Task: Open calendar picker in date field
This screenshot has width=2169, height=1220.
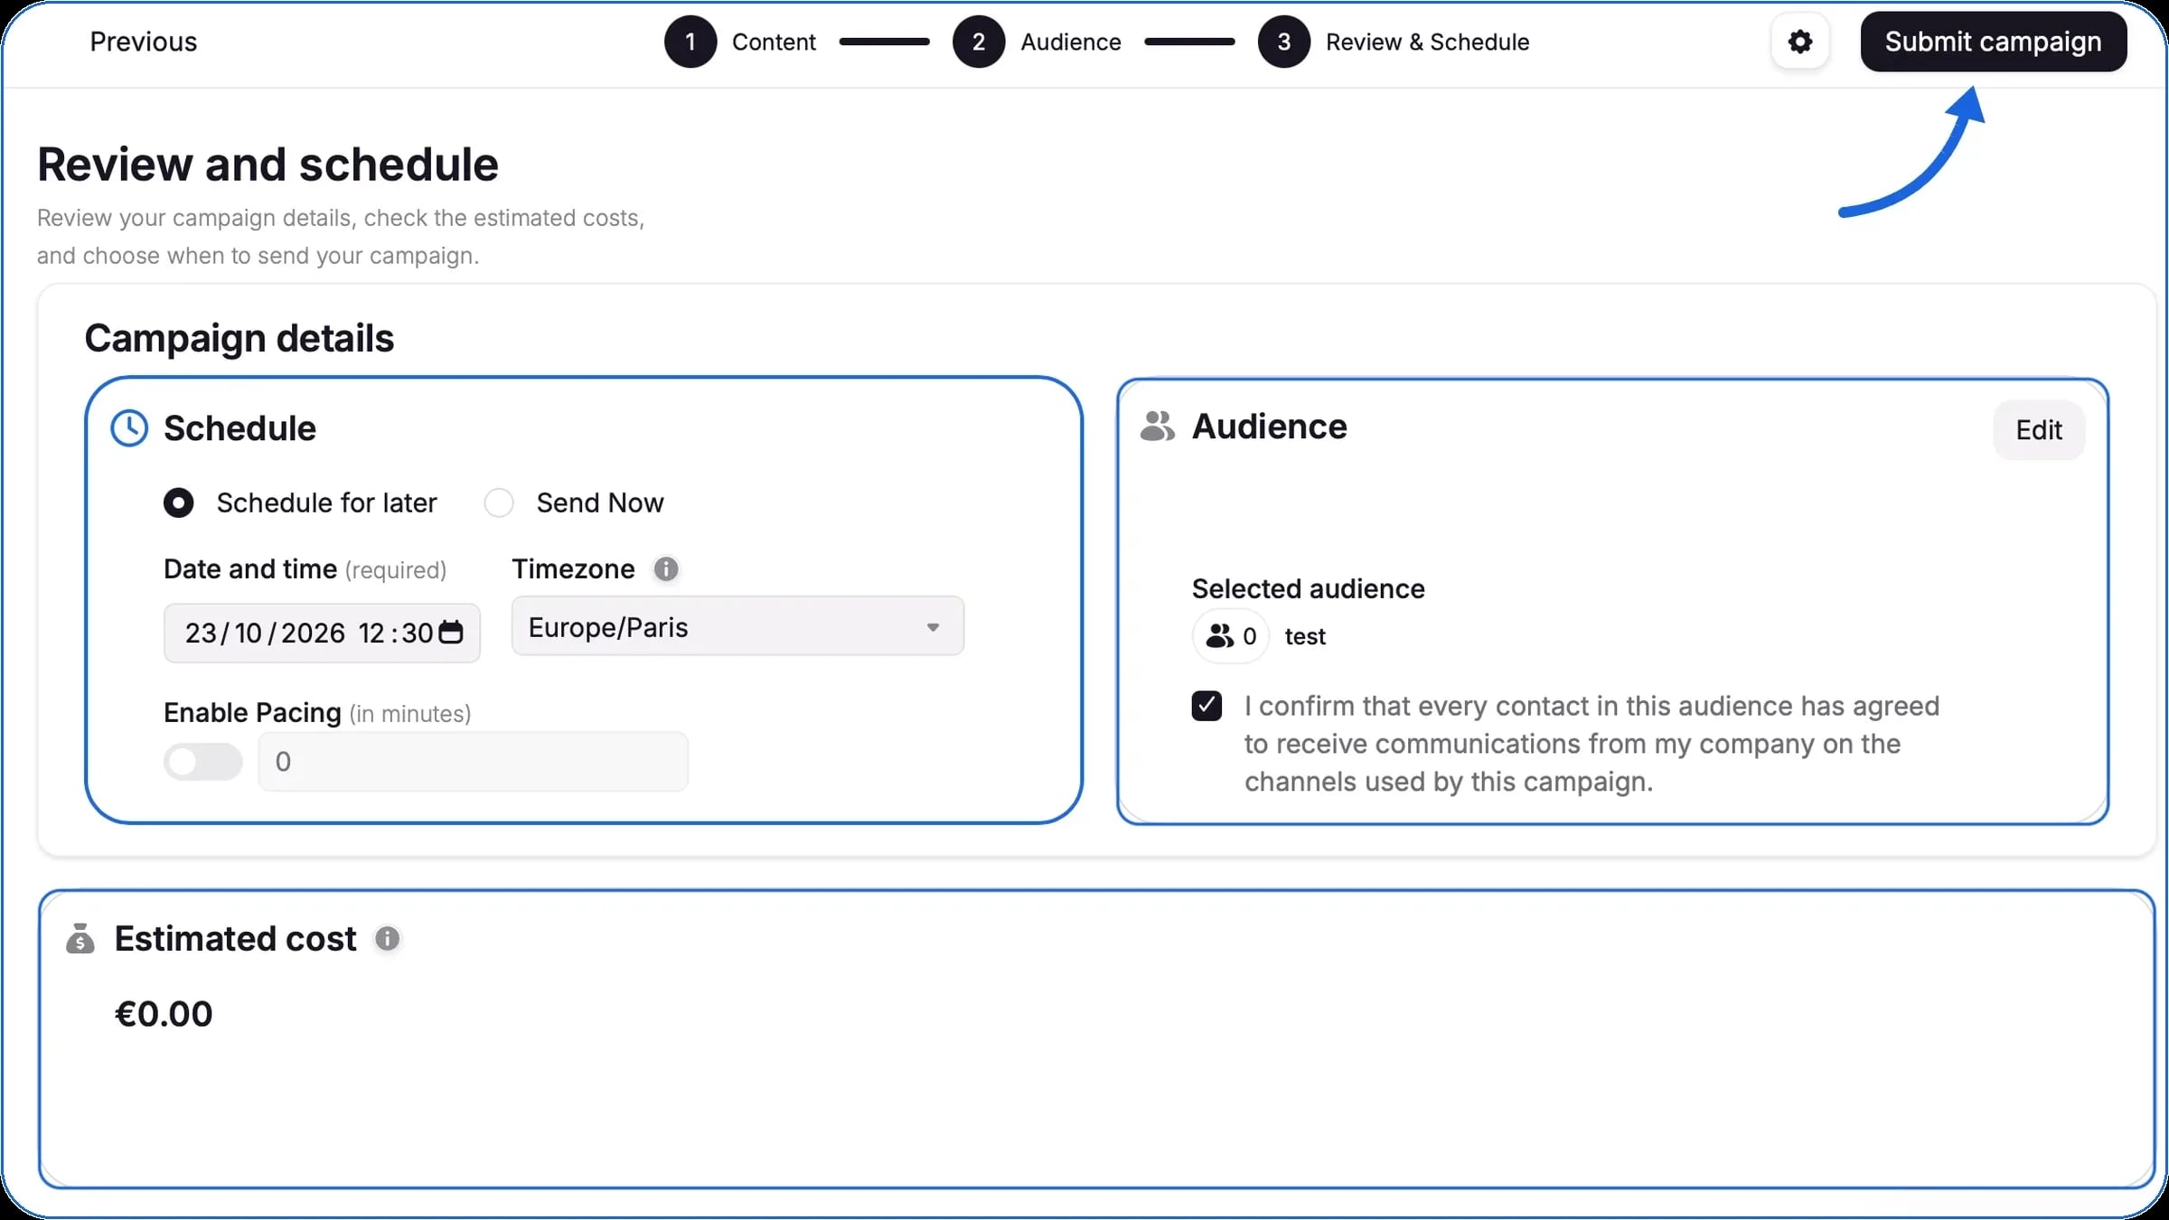Action: [451, 633]
